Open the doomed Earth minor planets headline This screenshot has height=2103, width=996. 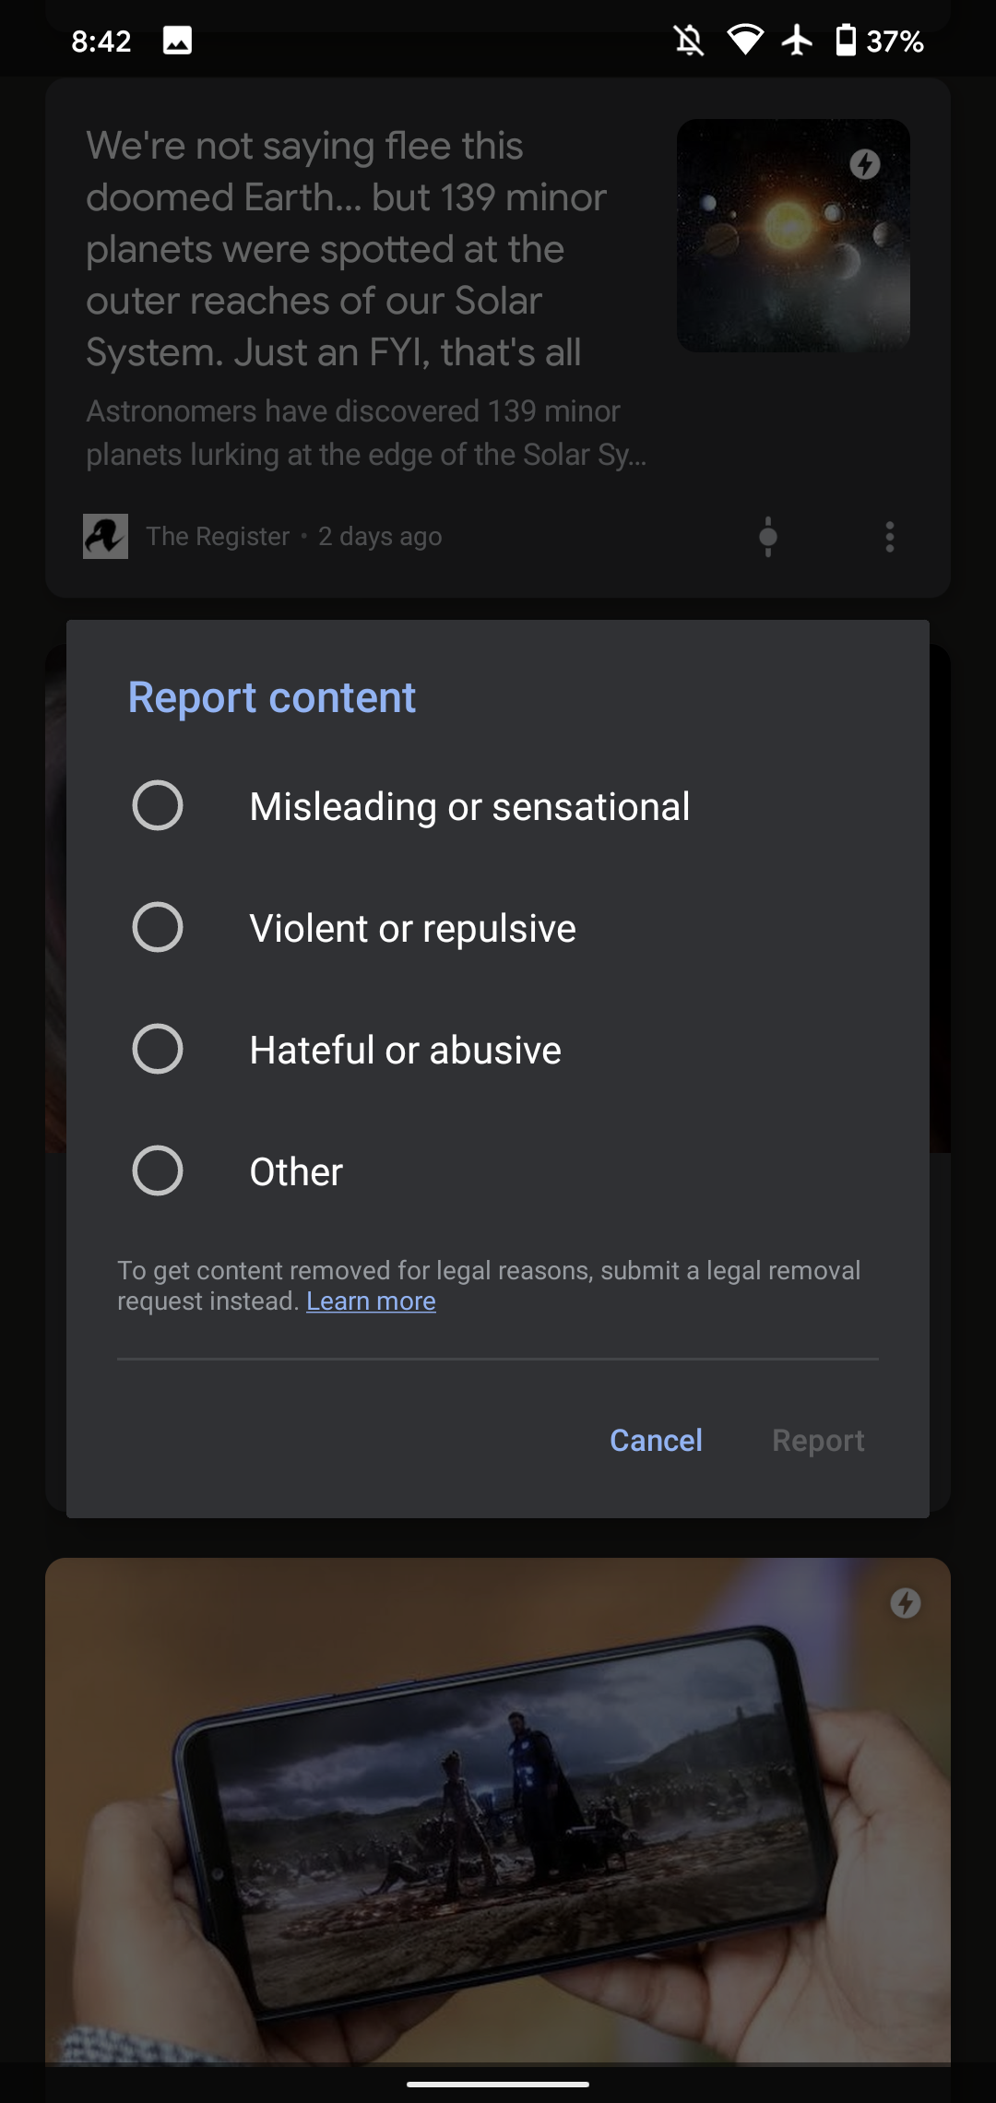click(x=347, y=247)
